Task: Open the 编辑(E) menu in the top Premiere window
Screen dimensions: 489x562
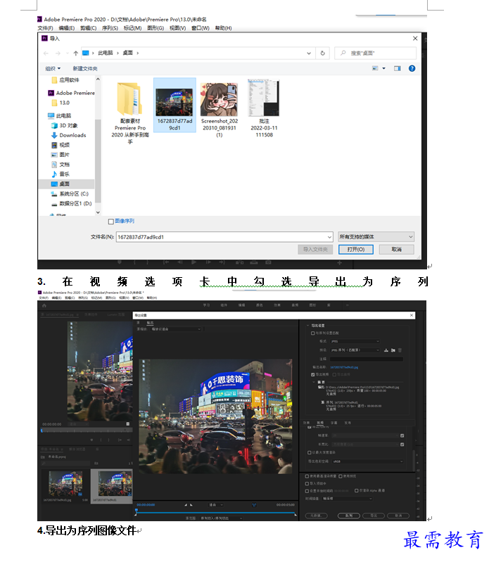Action: click(67, 28)
